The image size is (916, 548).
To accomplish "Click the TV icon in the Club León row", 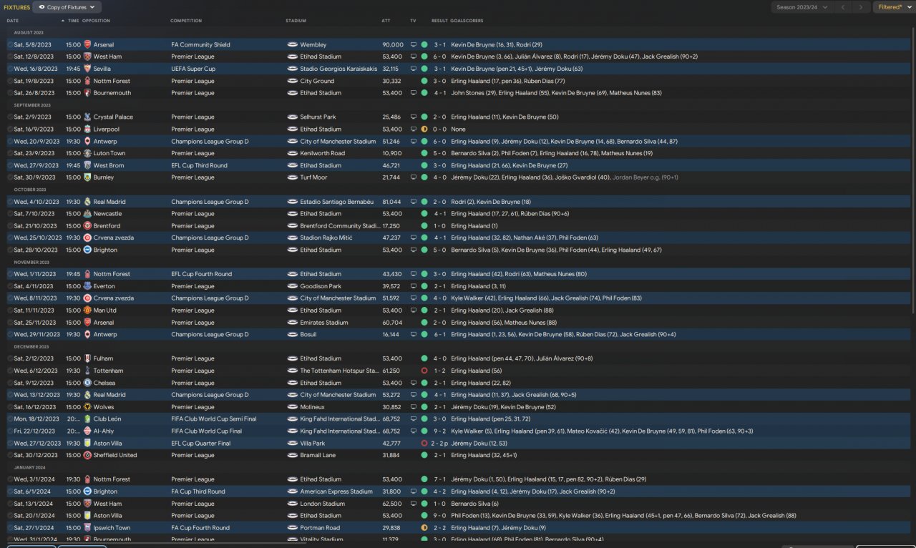I will (413, 419).
